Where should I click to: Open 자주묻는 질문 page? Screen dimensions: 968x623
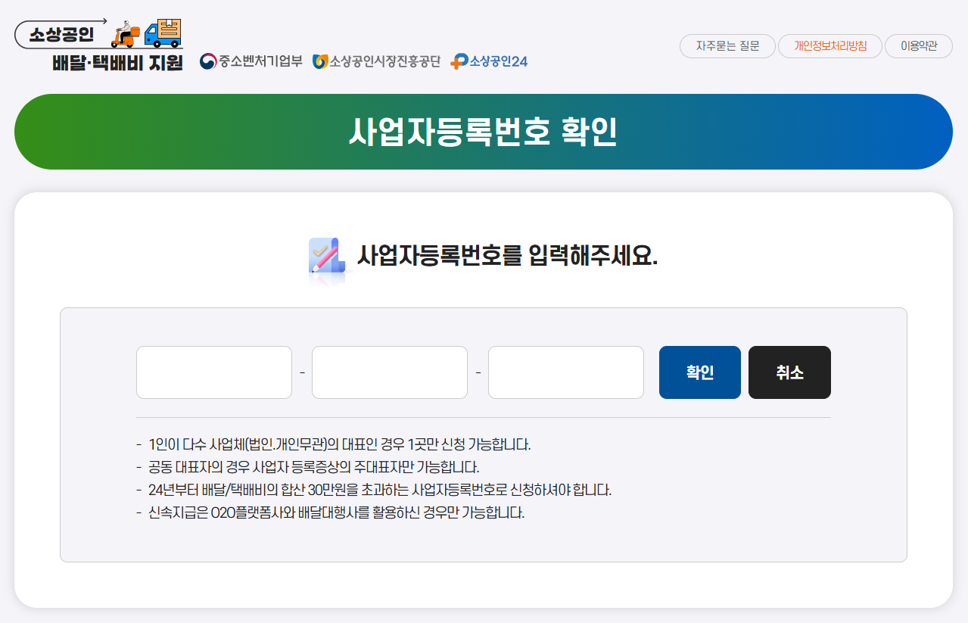[x=727, y=46]
